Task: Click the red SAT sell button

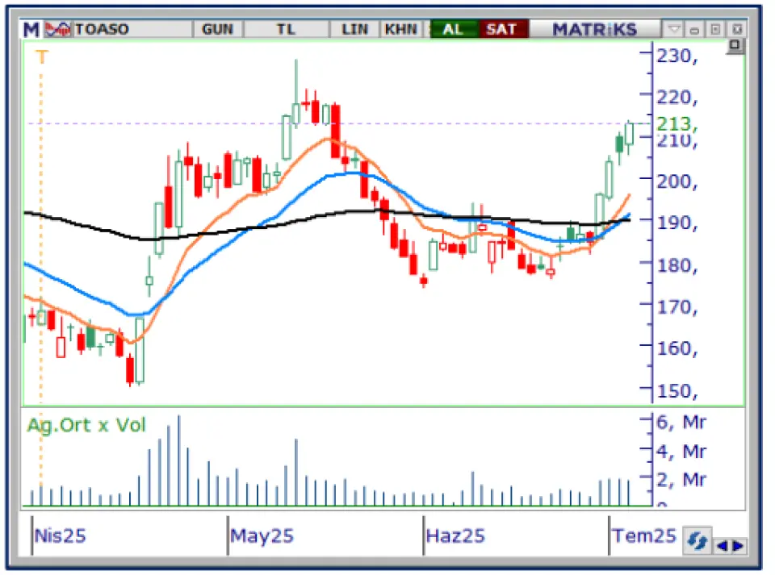Action: pos(502,30)
